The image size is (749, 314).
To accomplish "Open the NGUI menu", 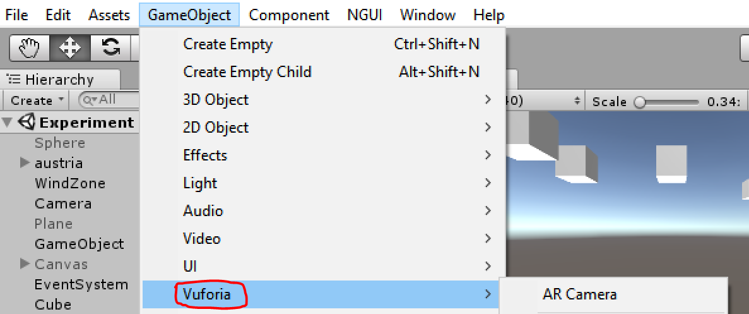I will [x=365, y=15].
